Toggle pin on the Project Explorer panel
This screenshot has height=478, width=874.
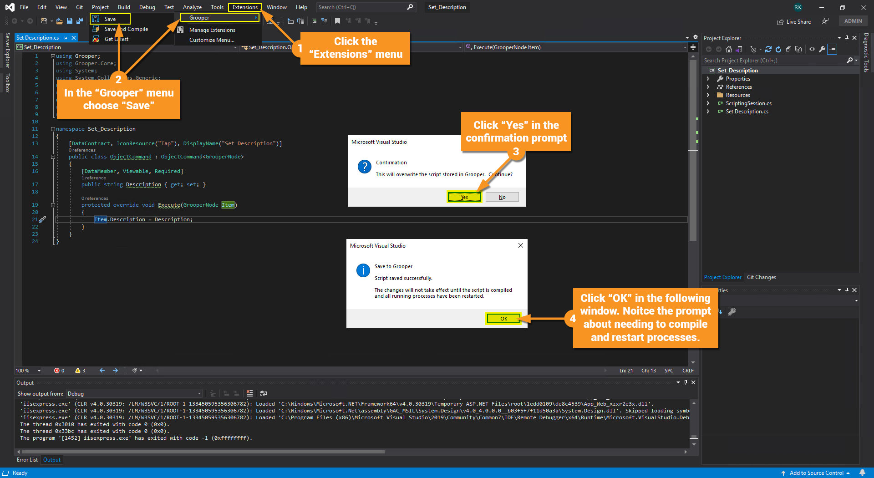tap(847, 38)
